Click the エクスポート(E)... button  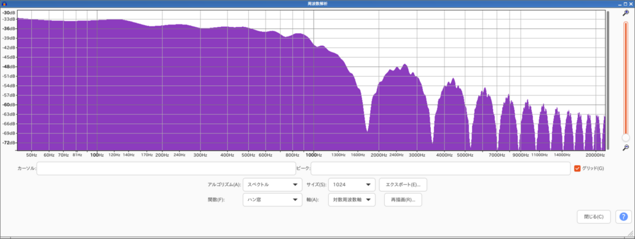(403, 184)
